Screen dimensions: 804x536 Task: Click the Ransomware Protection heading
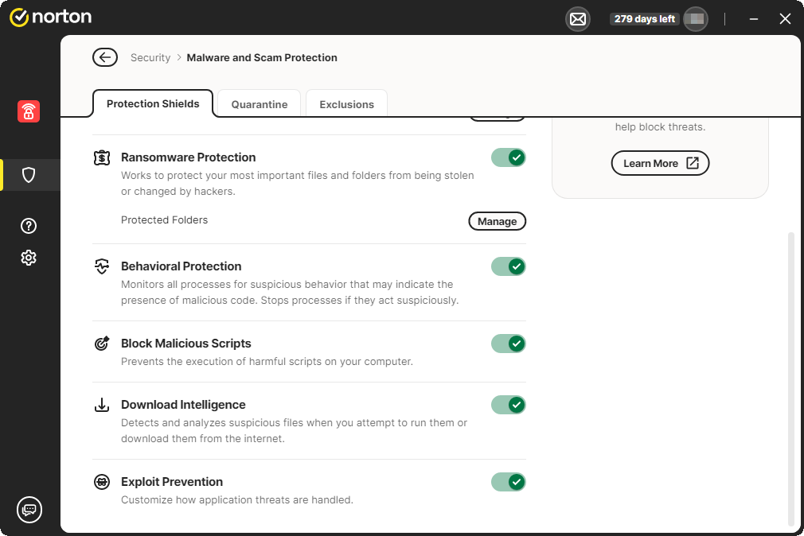(x=188, y=157)
